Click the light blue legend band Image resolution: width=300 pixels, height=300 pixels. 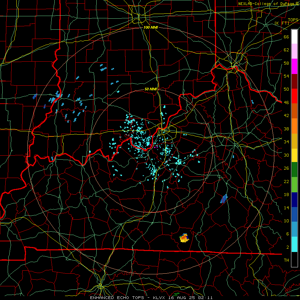click(294, 229)
